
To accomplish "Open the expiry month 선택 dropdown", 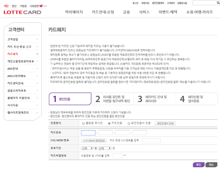I will coord(87,148).
